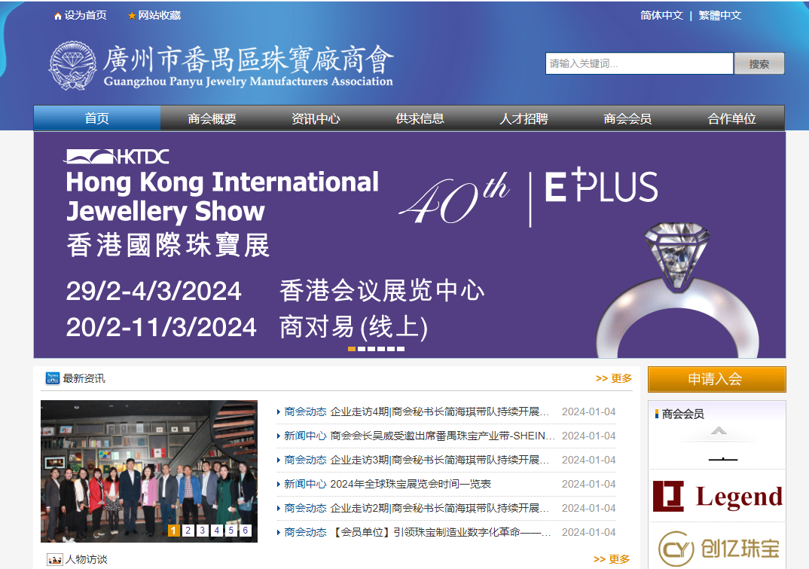Viewport: 809px width, 569px height.
Task: Click 新闻中心 tag on 吴威 row
Action: coord(305,436)
